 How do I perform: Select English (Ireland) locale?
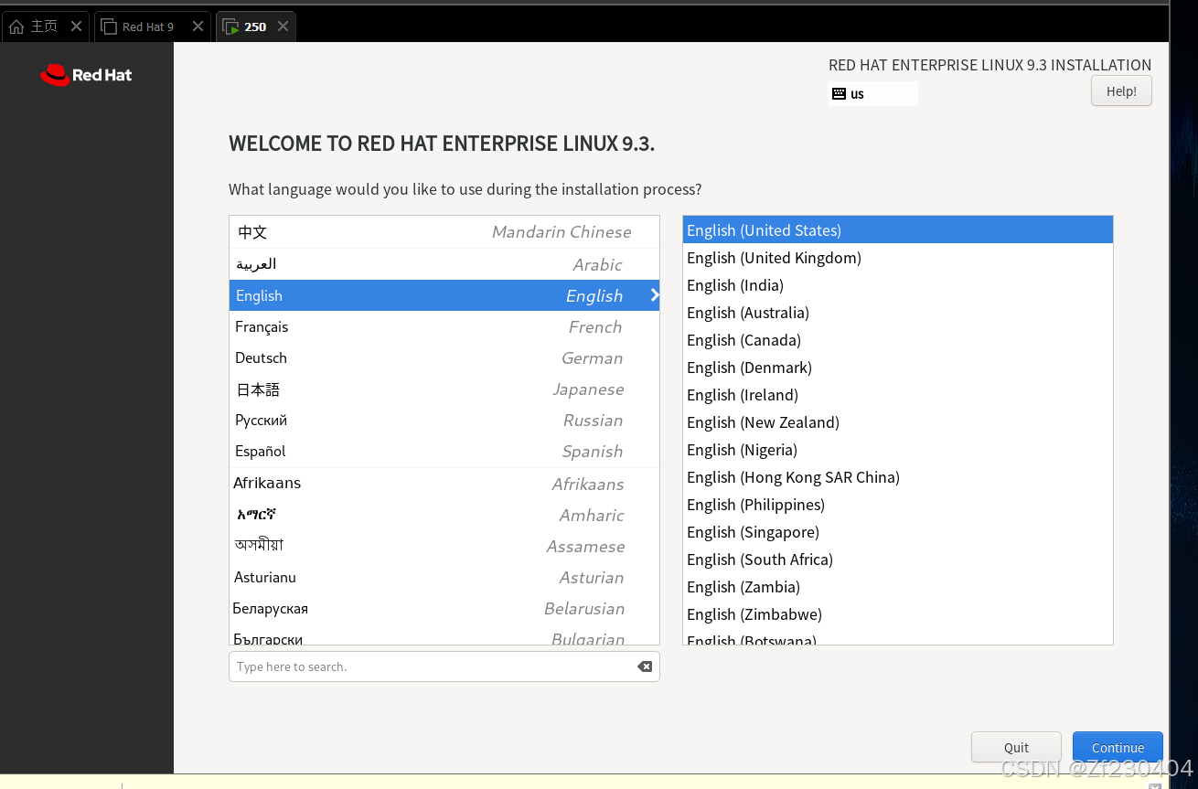point(897,395)
